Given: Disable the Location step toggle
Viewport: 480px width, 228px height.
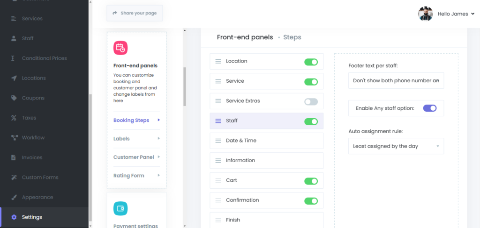Looking at the screenshot, I should tap(311, 62).
